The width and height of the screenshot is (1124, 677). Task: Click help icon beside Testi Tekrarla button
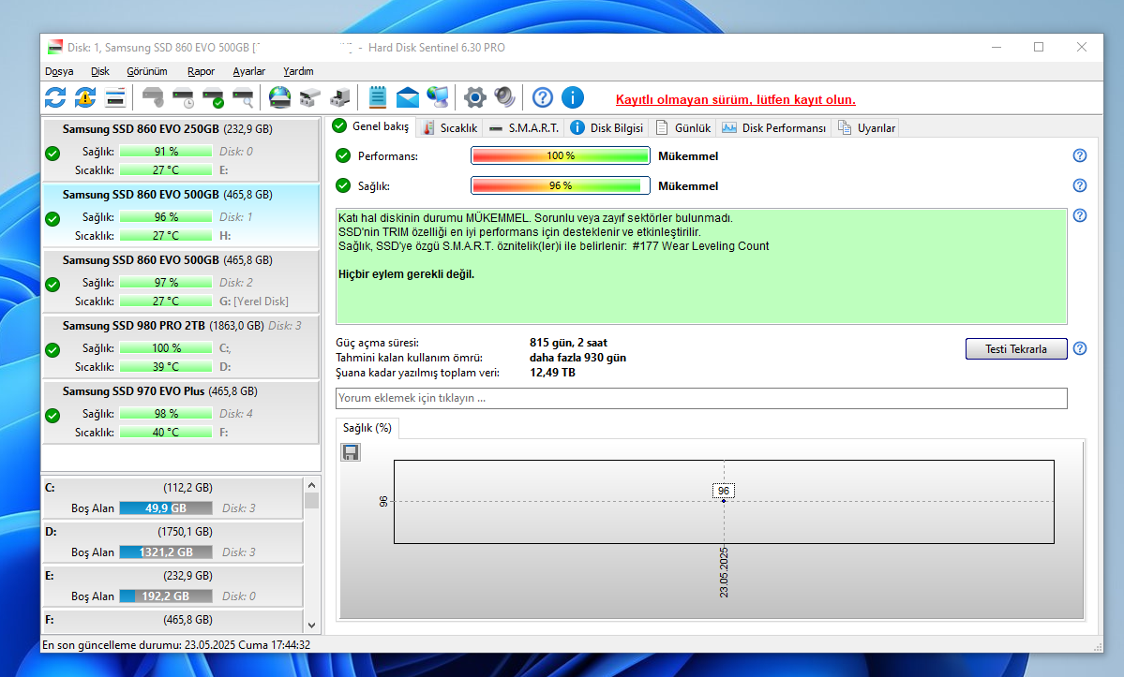(x=1080, y=348)
